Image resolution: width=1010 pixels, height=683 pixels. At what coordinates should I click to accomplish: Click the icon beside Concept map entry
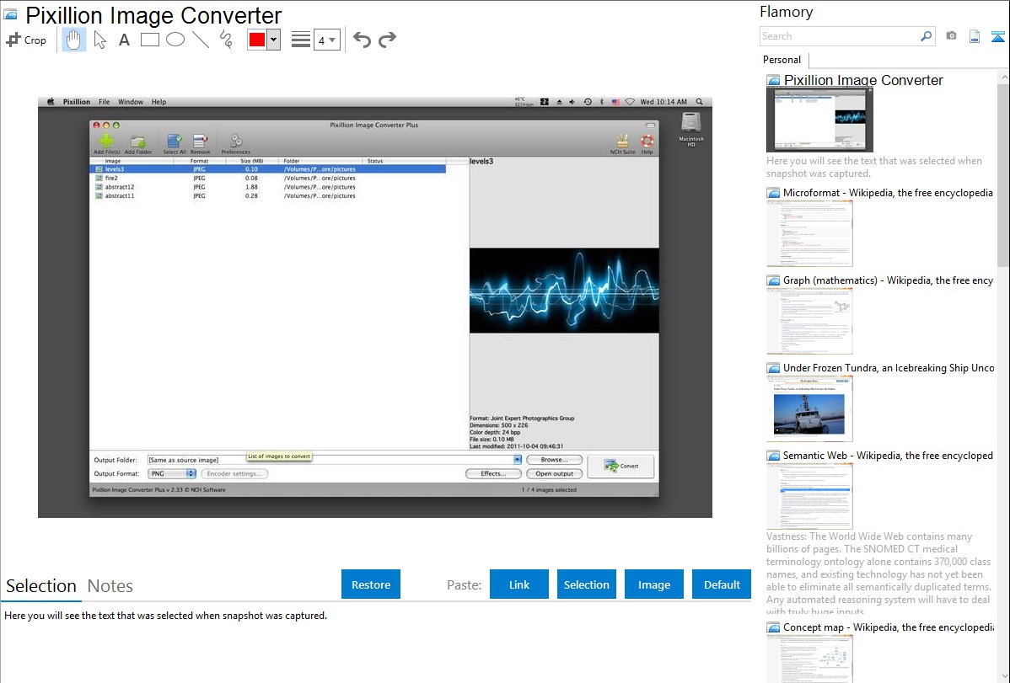pyautogui.click(x=773, y=627)
